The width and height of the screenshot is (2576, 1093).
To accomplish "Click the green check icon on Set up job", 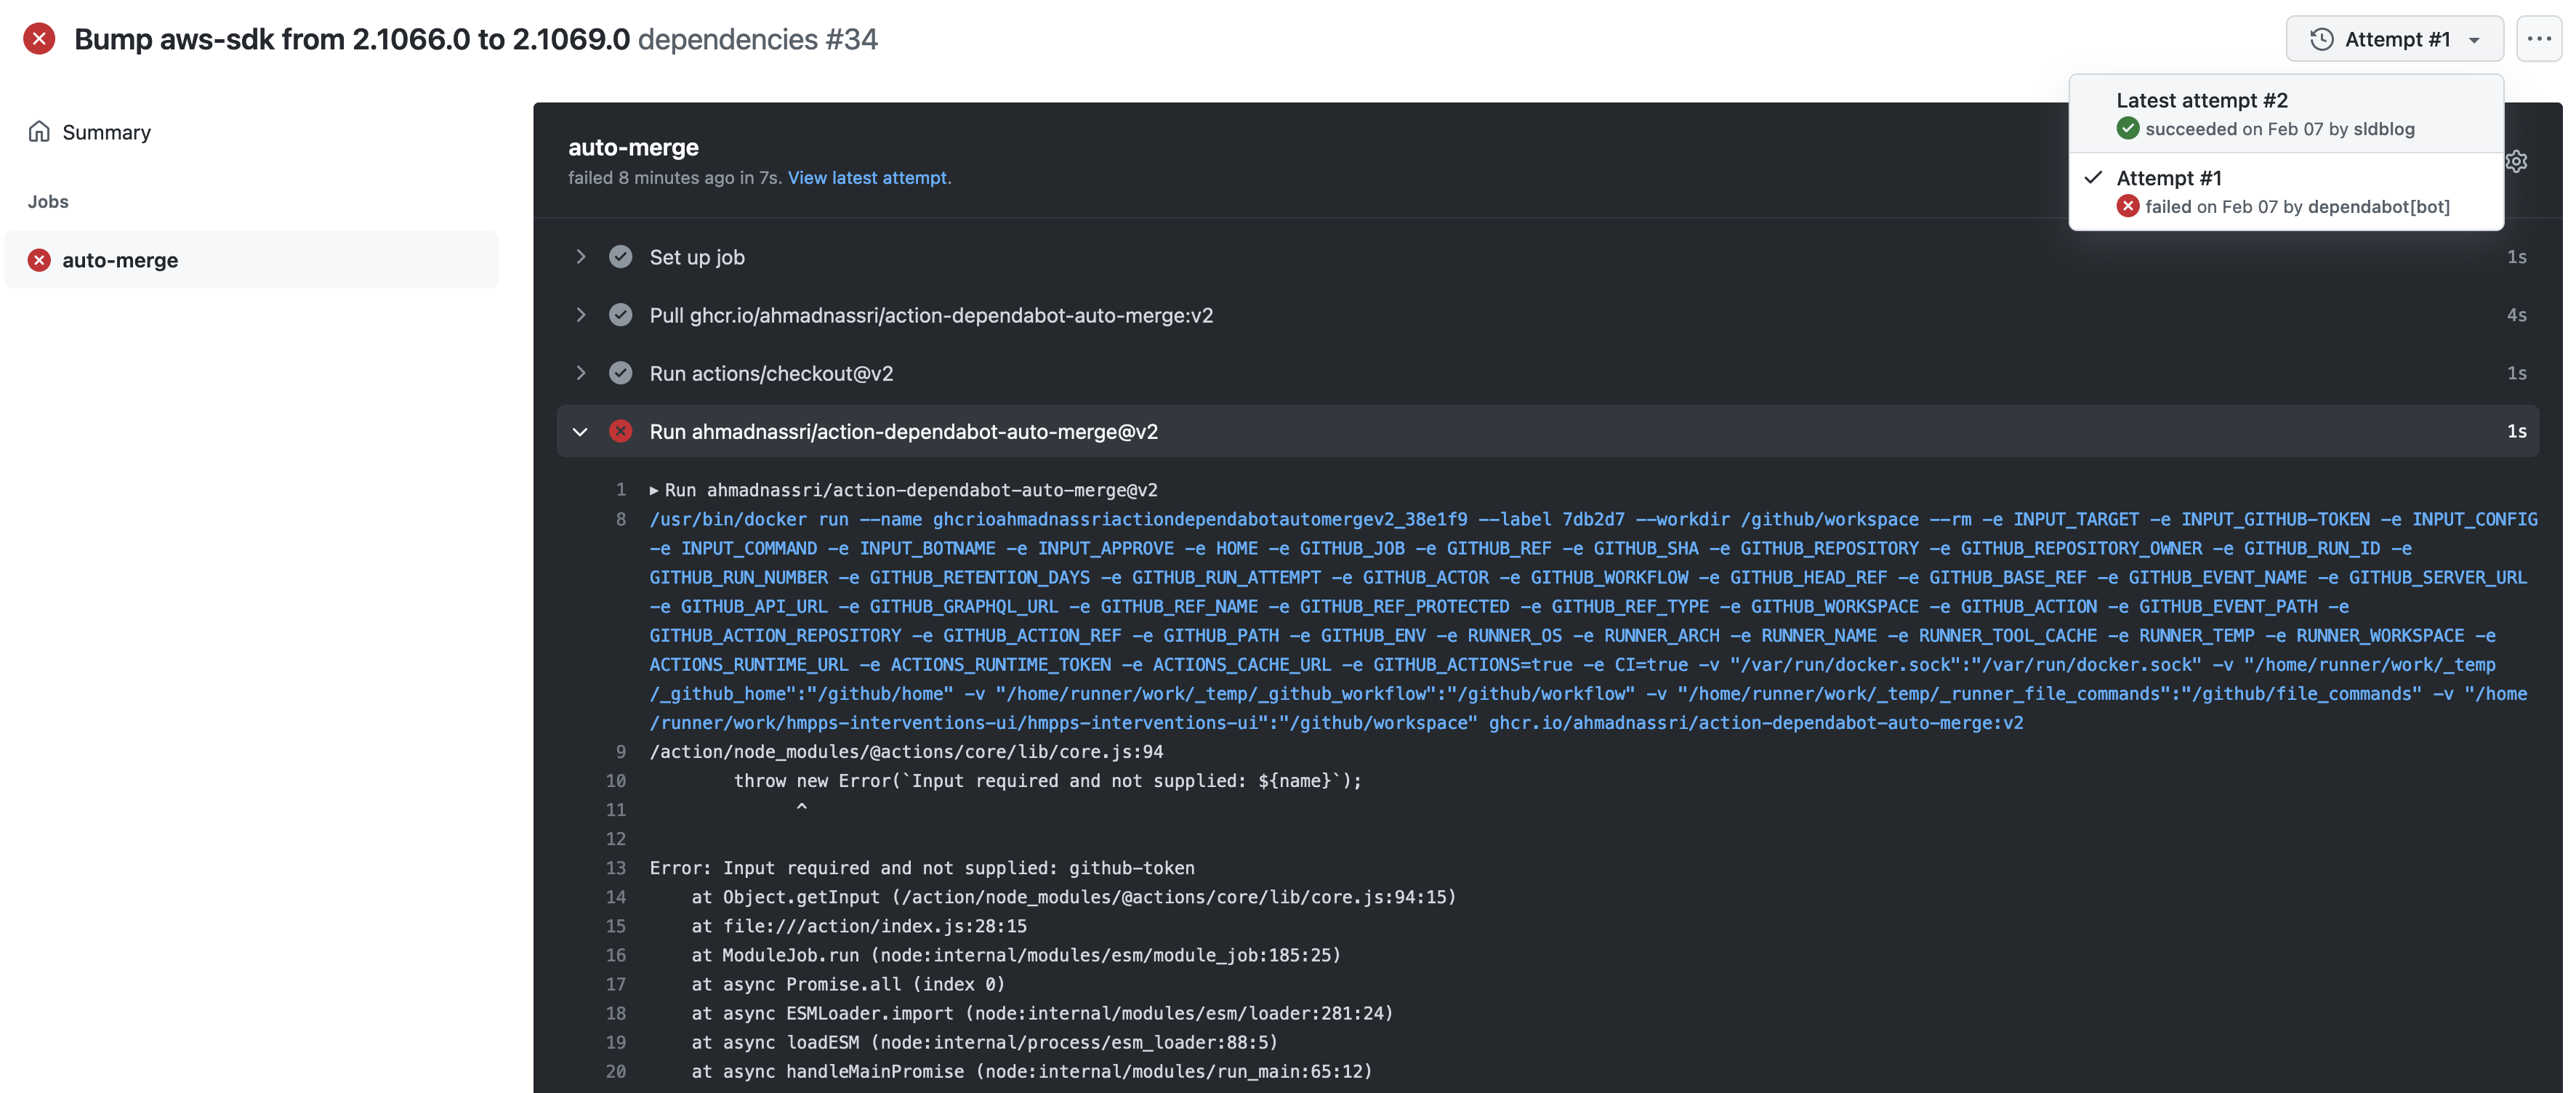I will tap(621, 257).
